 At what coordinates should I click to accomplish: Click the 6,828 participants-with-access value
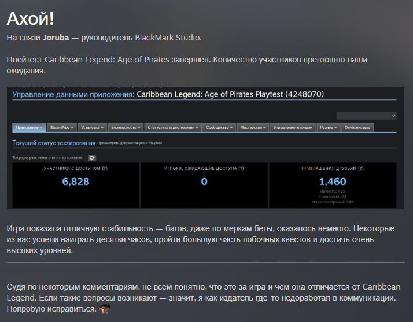click(x=76, y=182)
